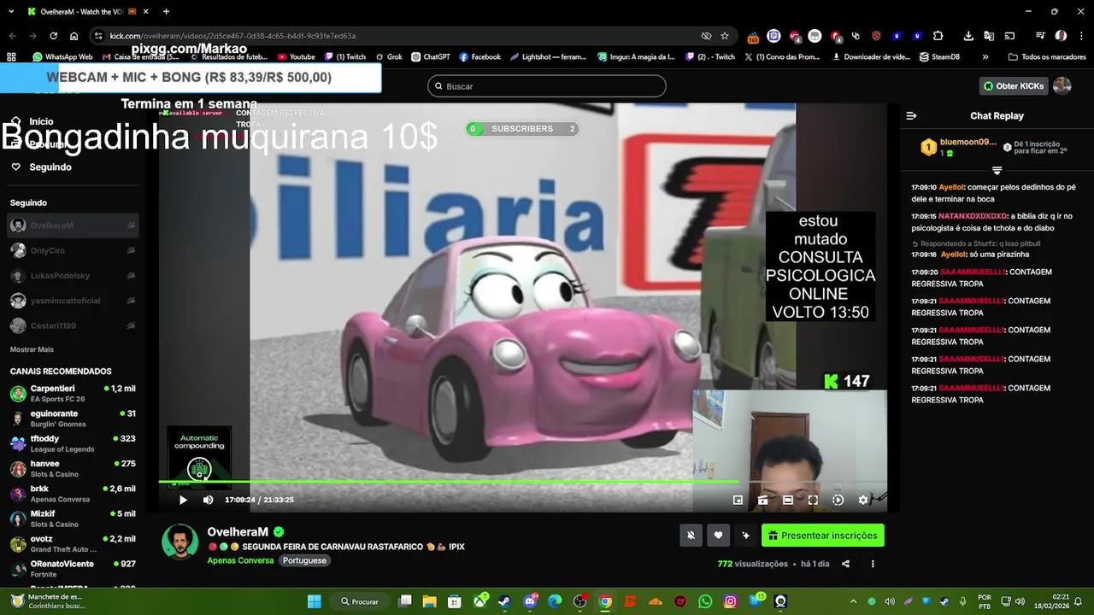Screen dimensions: 1094x615
Task: Open eguinorante recommended channel
Action: (x=74, y=418)
